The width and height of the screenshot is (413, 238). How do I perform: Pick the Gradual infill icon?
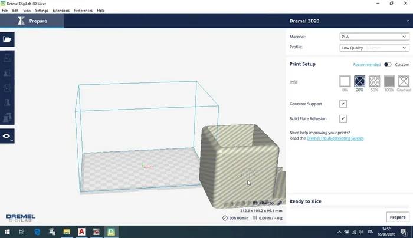pos(404,81)
